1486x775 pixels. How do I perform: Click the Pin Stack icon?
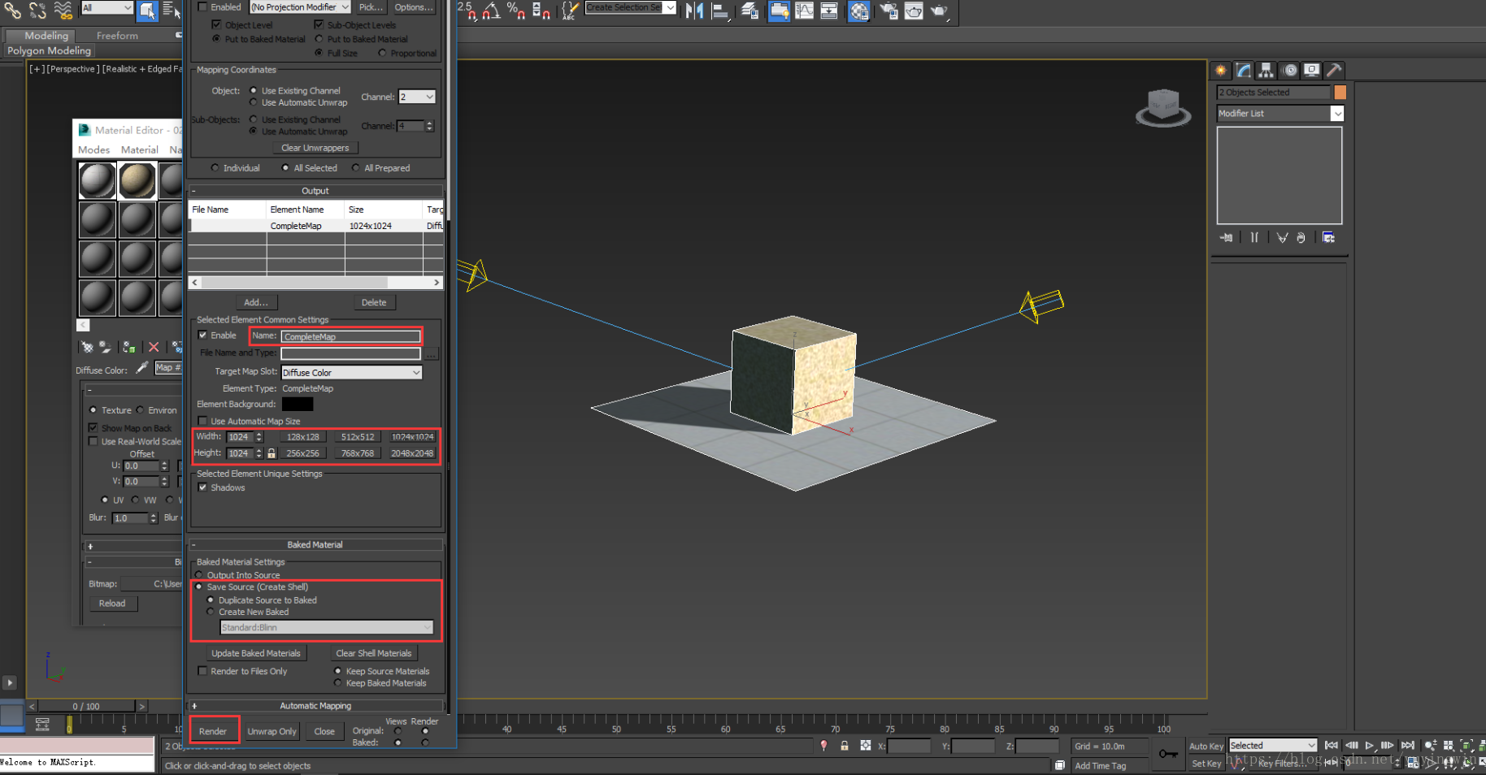(1226, 237)
